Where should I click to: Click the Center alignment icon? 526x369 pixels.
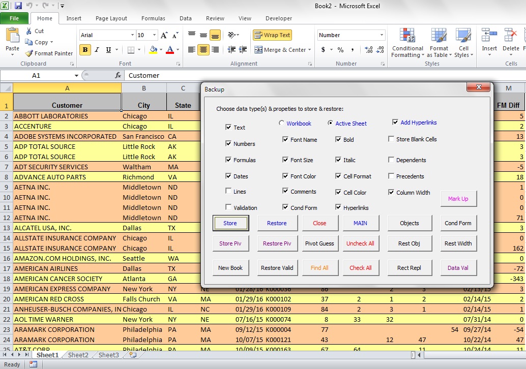203,50
